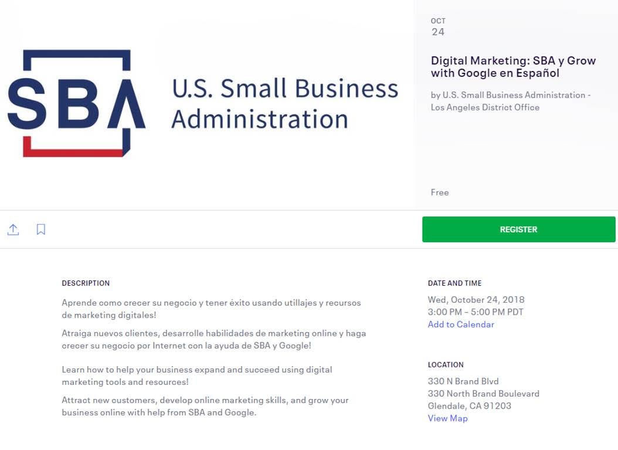Click the share event icon
The image size is (618, 450).
[13, 229]
